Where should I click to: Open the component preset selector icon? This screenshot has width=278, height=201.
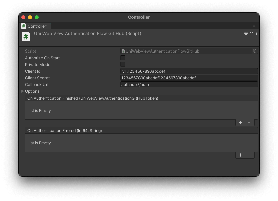tap(251, 33)
